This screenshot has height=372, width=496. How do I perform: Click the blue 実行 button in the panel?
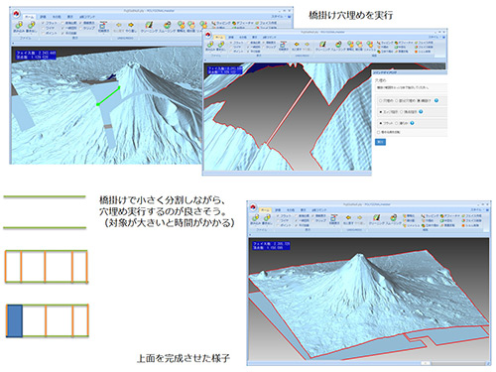pos(380,142)
